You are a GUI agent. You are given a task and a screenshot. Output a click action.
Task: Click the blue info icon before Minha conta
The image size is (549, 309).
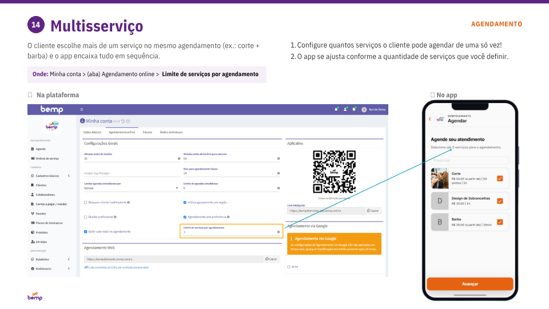(82, 121)
